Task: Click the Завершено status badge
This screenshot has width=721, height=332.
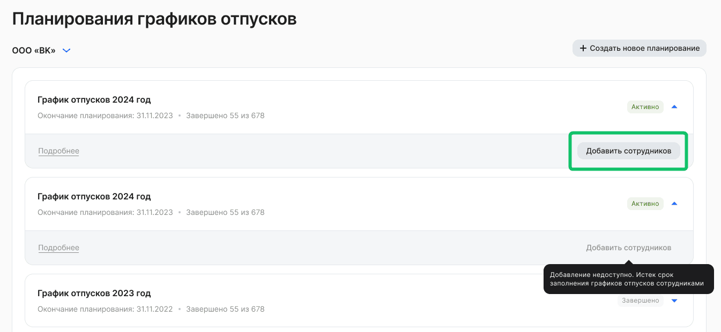Action: tap(641, 300)
